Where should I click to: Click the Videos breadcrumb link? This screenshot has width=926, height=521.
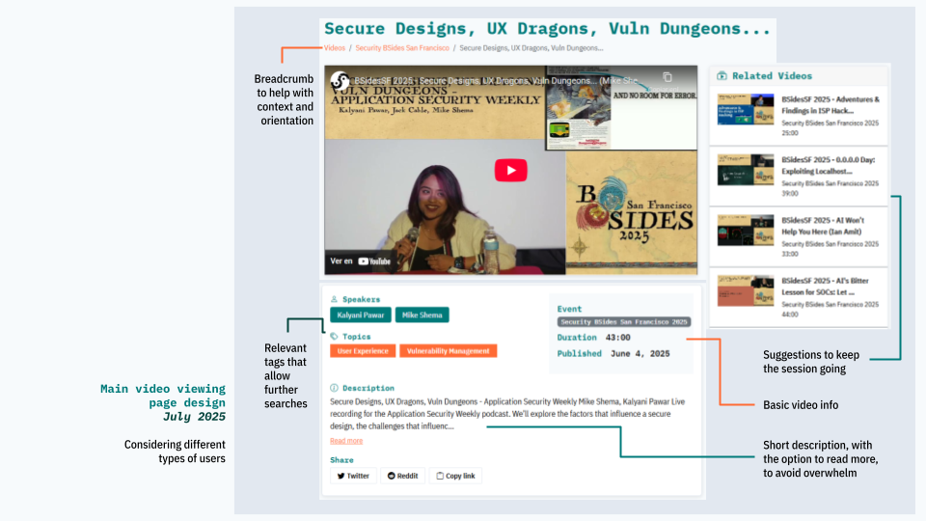coord(335,48)
